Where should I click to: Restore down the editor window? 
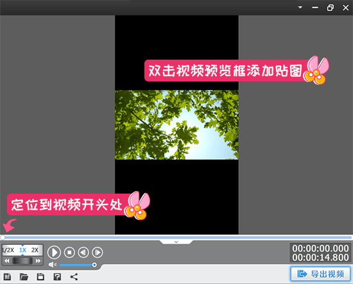click(331, 8)
